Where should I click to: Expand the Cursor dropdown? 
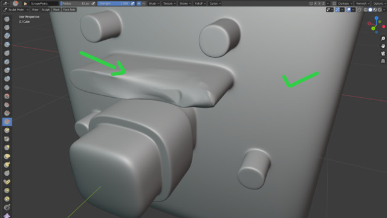pyautogui.click(x=215, y=4)
